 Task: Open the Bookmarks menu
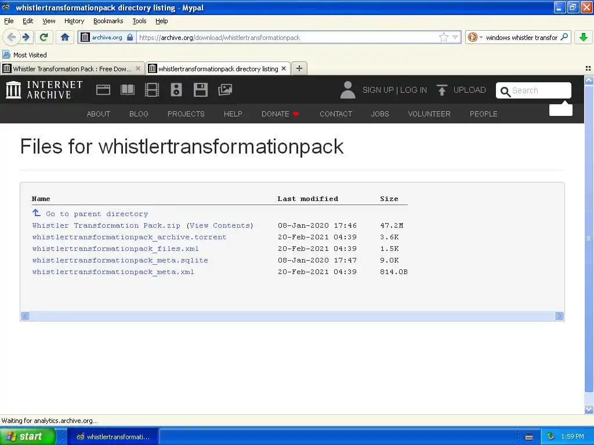pos(108,21)
